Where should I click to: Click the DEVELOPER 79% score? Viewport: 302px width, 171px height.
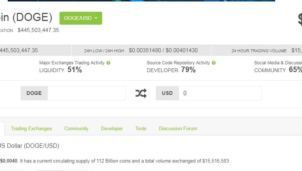[x=171, y=70]
